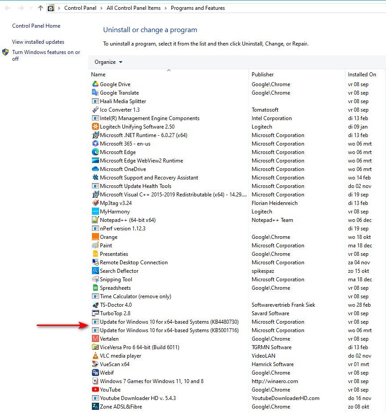
Task: Open the Control Panel Home link
Action: (36, 26)
